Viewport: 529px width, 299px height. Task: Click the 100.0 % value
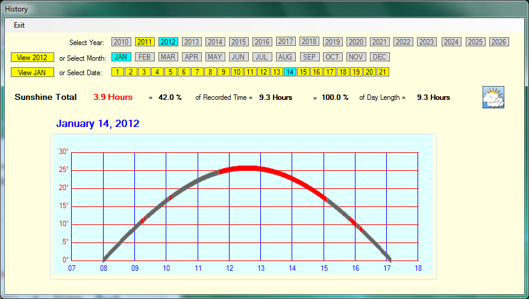click(x=335, y=97)
